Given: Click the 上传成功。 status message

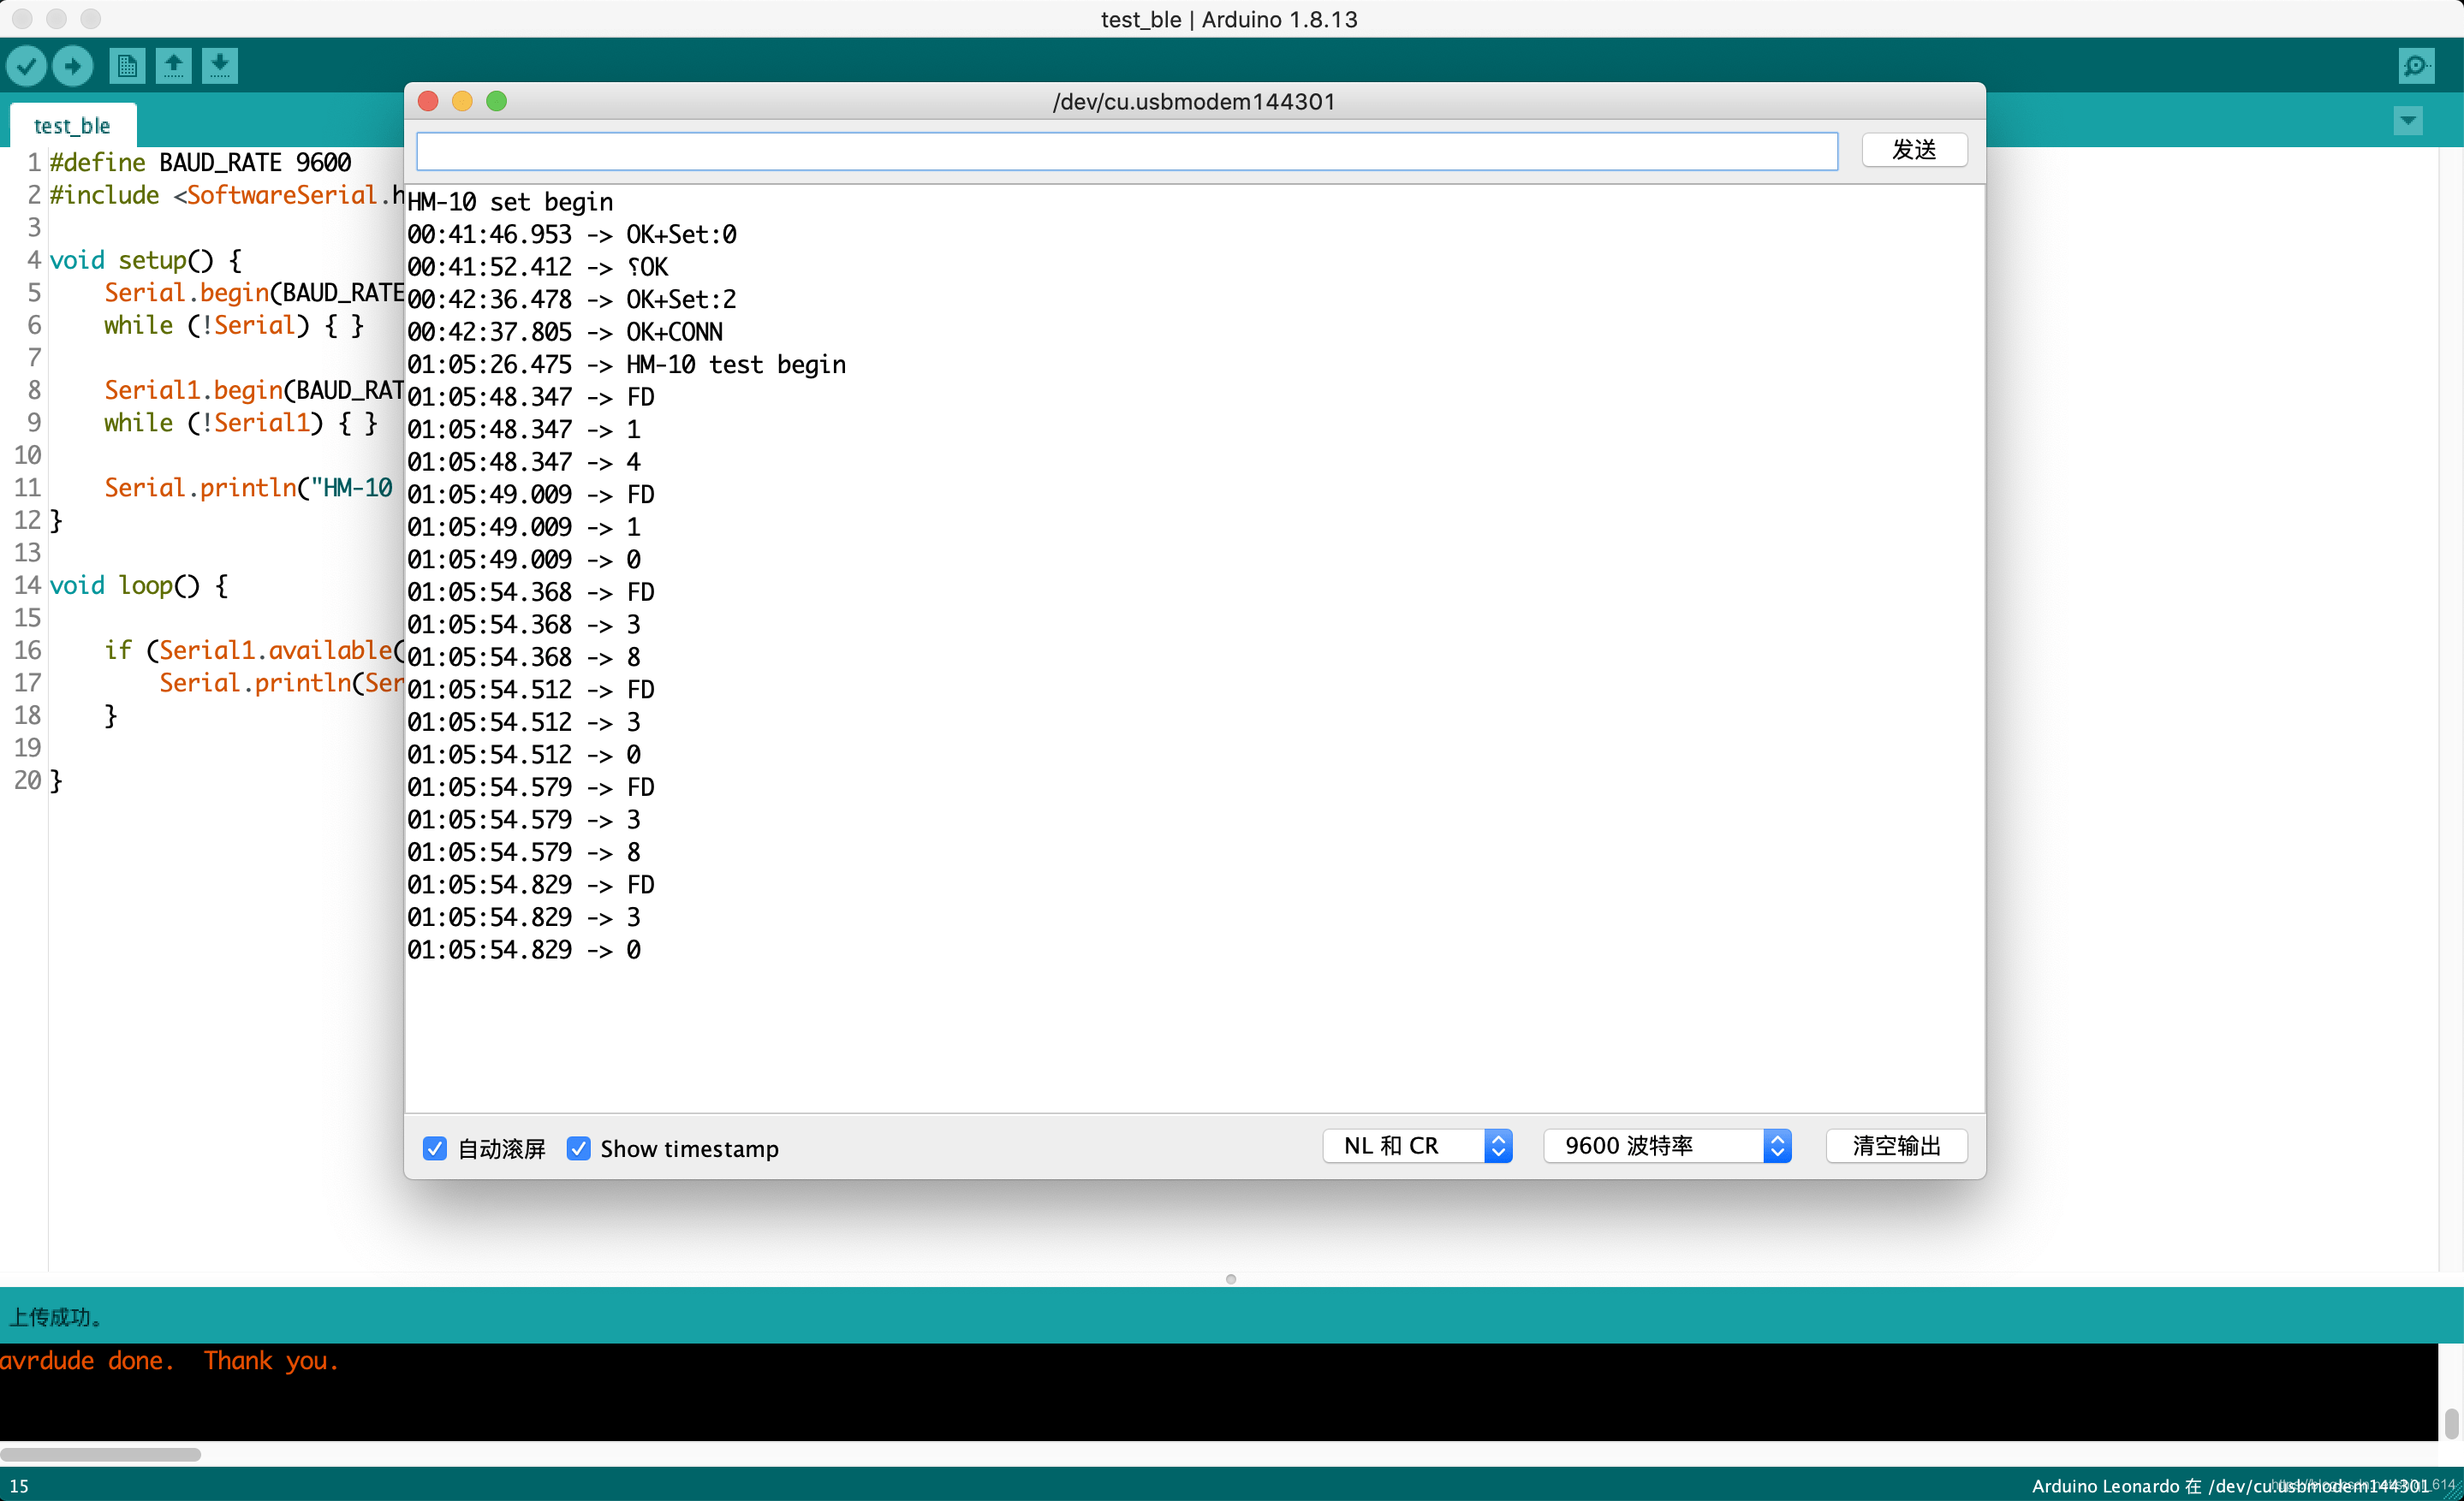Looking at the screenshot, I should click(56, 1316).
